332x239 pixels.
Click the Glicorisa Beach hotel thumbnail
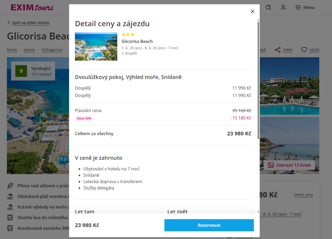96,47
